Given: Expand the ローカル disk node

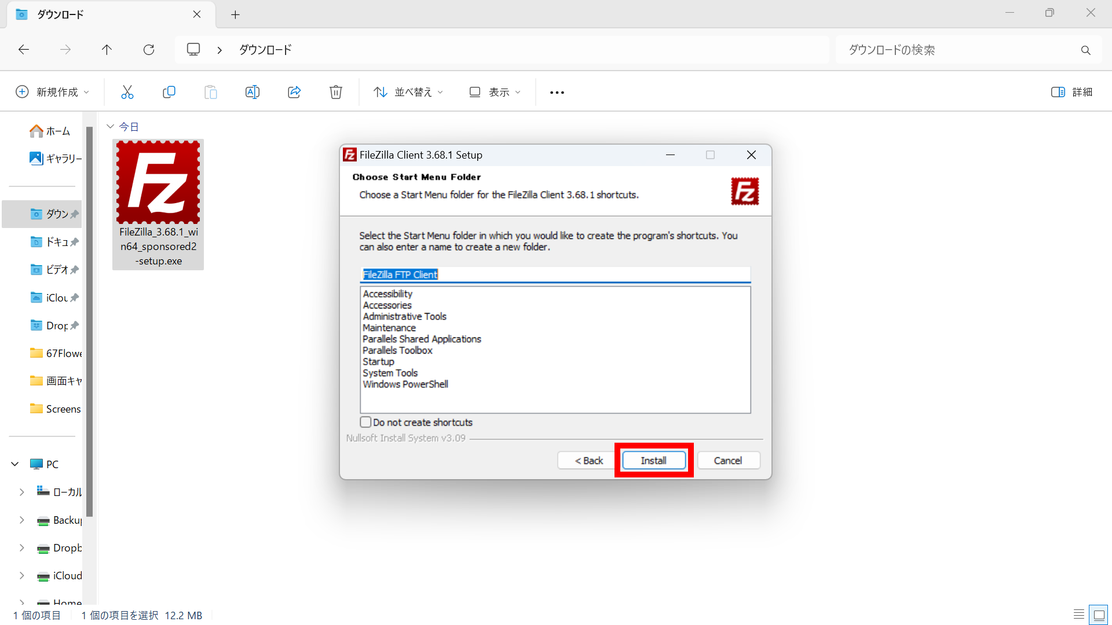Looking at the screenshot, I should tap(22, 492).
